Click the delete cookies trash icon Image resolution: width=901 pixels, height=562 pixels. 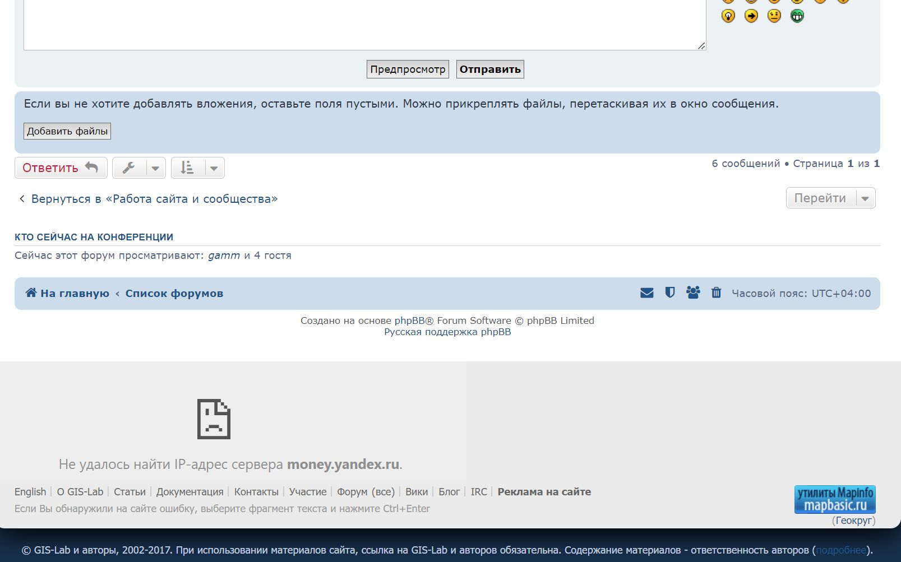(716, 292)
